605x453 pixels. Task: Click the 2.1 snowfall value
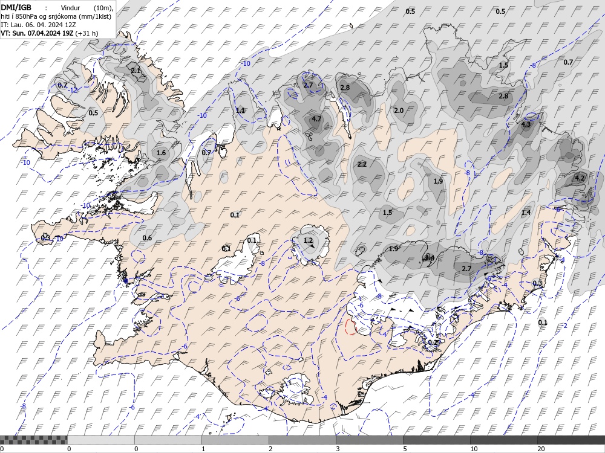tap(136, 71)
